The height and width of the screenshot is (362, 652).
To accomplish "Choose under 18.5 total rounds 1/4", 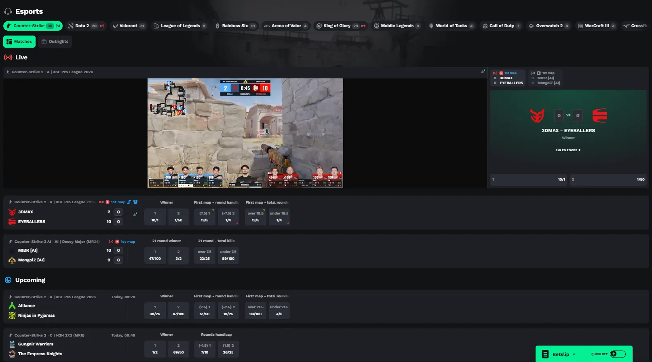I will pos(279,217).
